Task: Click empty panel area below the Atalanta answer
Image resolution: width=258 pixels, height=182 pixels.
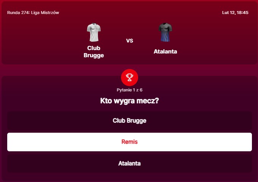Action: (x=129, y=177)
